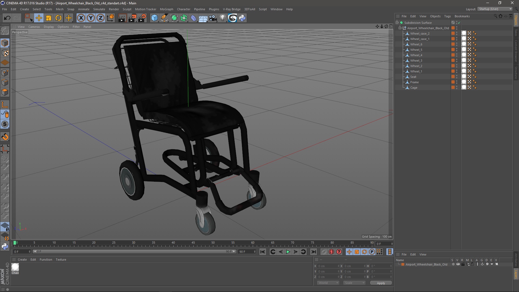Open the Render menu
Screen dimensions: 519x292
[x=114, y=9]
